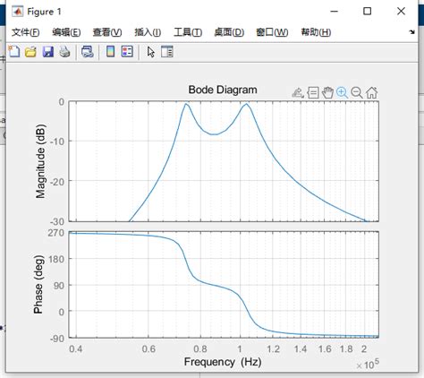Open the 编辑(E) menu
The height and width of the screenshot is (378, 424).
tap(66, 32)
